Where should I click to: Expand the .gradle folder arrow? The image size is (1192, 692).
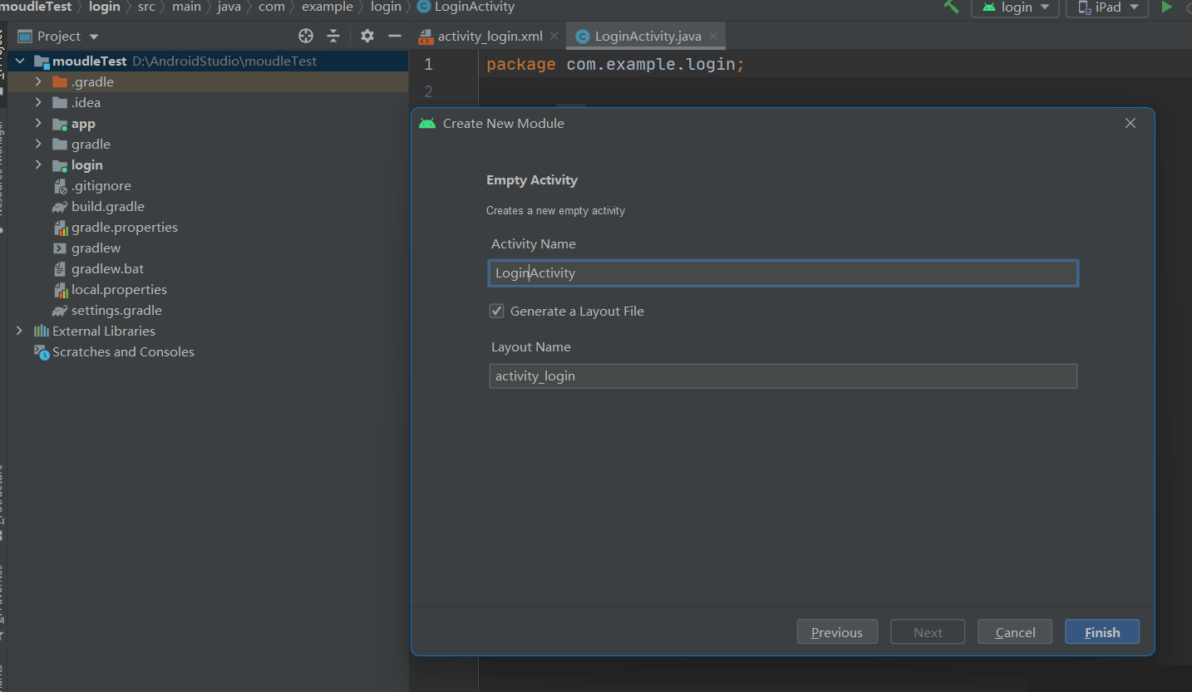click(38, 81)
